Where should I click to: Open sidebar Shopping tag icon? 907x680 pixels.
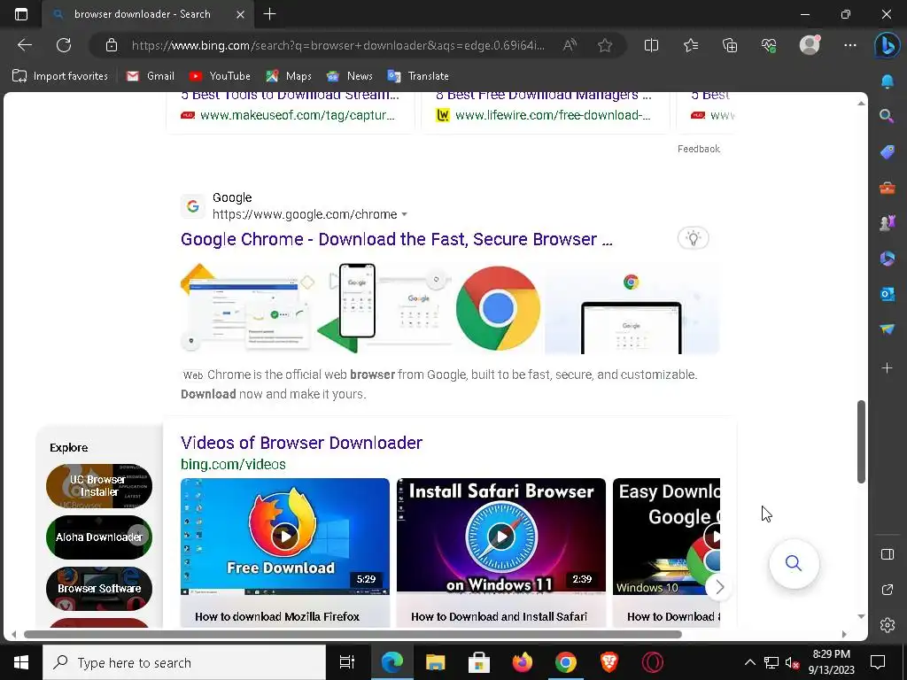click(x=887, y=152)
